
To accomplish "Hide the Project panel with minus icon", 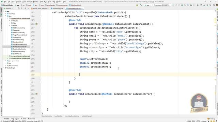I will pyautogui.click(x=28, y=8).
